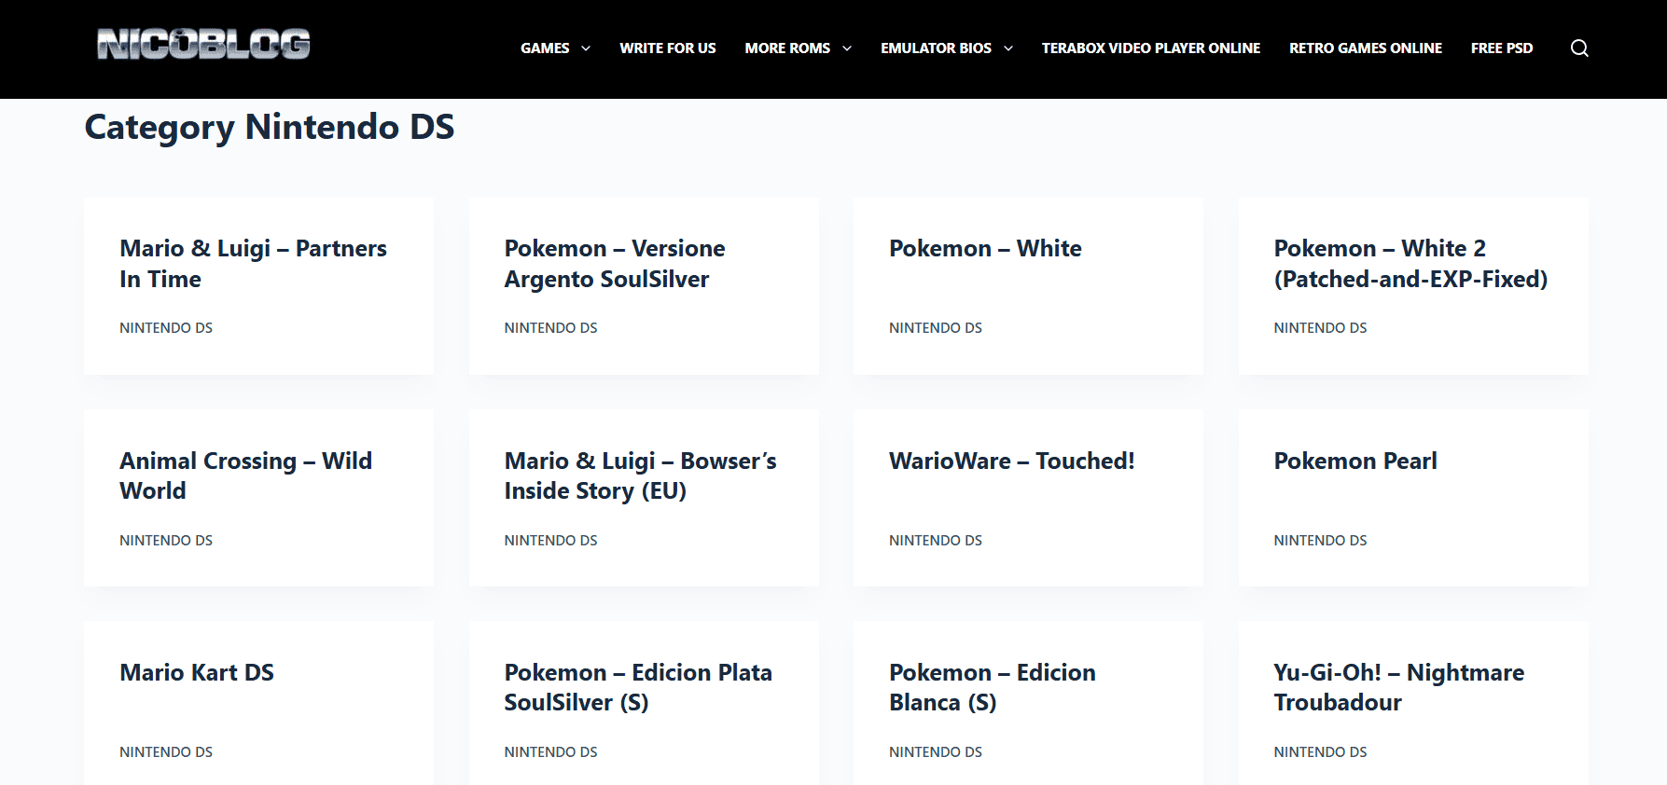1667x785 pixels.
Task: Select the Pokemon – White title
Action: click(x=985, y=249)
